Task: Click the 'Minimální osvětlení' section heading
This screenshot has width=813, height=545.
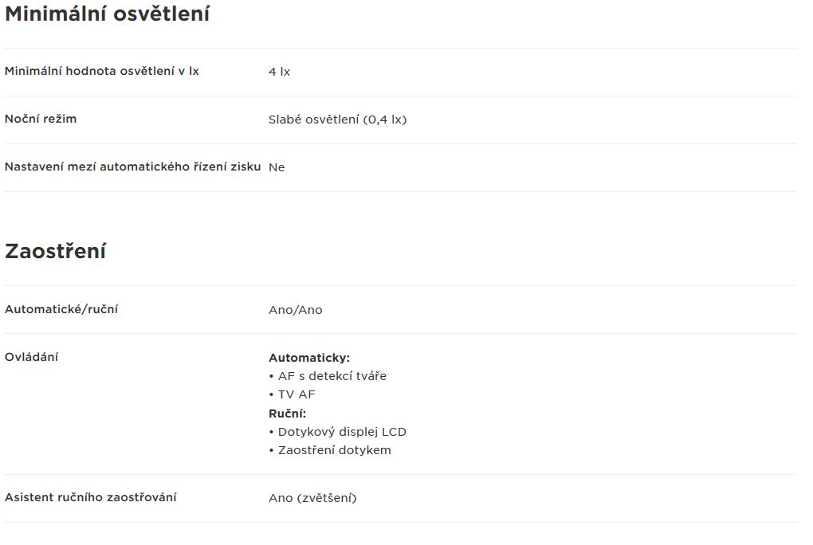Action: point(107,14)
